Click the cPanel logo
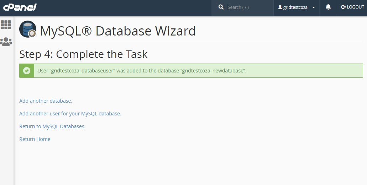Viewport: 367px width, 185px height. 20,7
